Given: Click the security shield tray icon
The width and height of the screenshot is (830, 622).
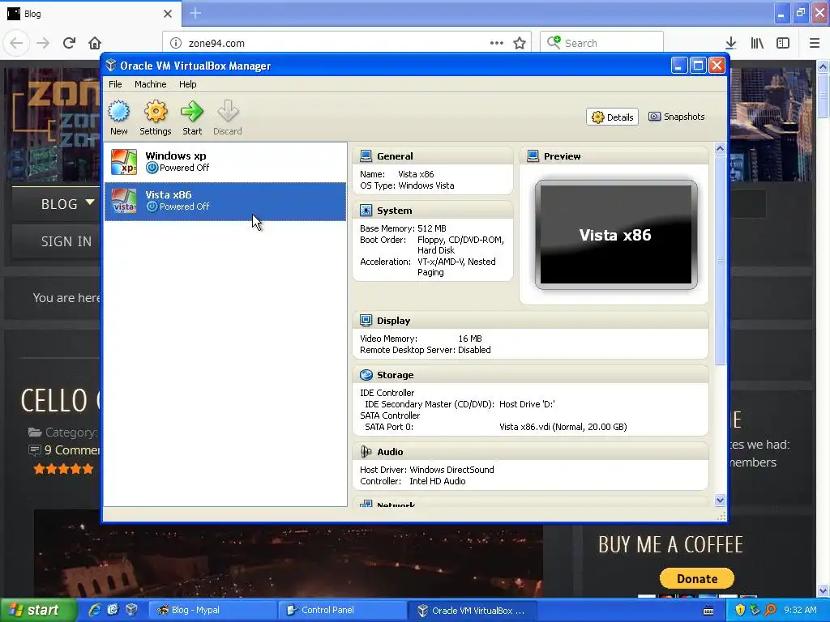Looking at the screenshot, I should pyautogui.click(x=740, y=611).
